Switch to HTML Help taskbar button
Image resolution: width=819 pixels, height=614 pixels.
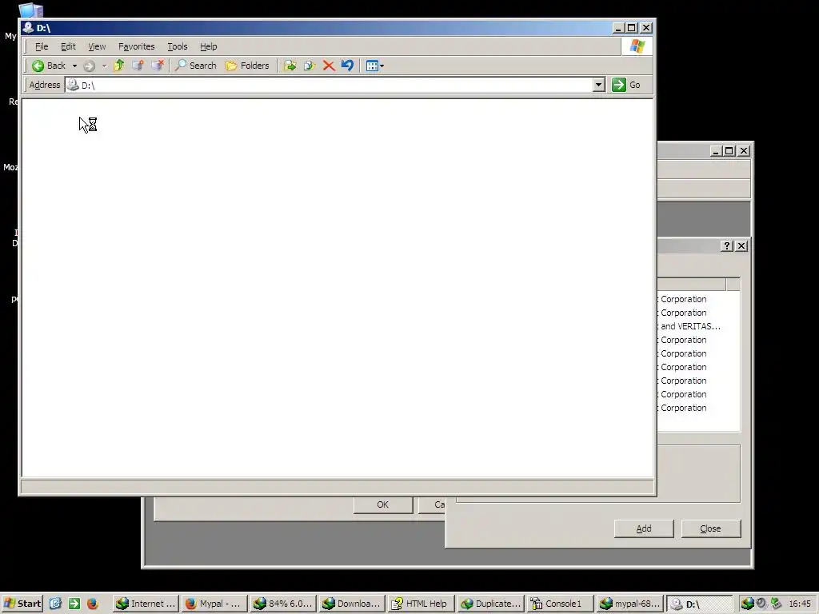pyautogui.click(x=421, y=604)
